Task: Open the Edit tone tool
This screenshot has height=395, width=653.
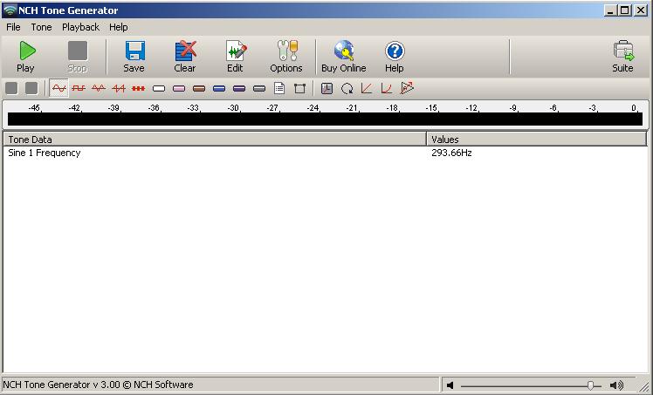Action: click(236, 57)
